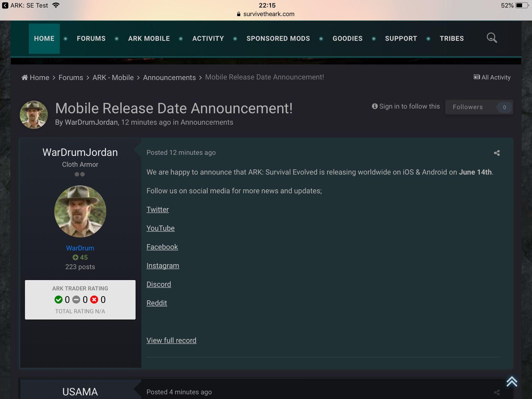Open the TRIBES menu item
Screen dimensions: 532x399
(452, 39)
